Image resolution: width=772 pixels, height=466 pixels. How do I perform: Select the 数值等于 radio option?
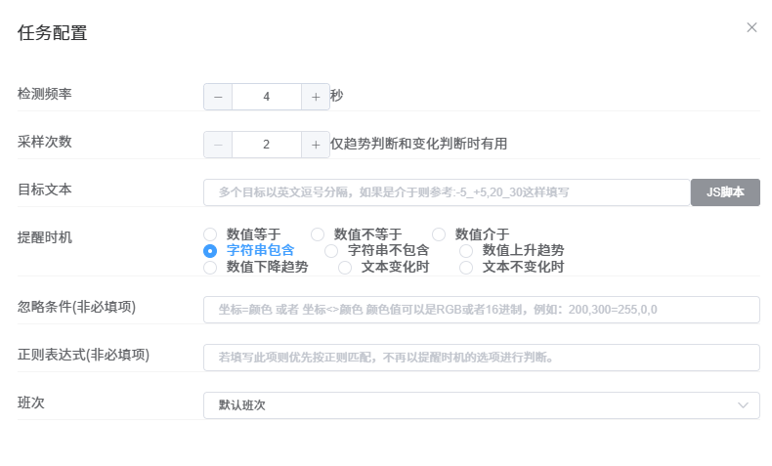click(x=210, y=234)
